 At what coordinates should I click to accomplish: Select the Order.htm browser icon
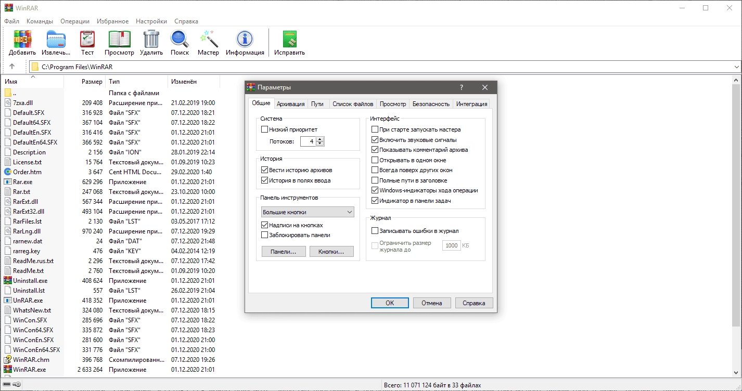tap(8, 172)
